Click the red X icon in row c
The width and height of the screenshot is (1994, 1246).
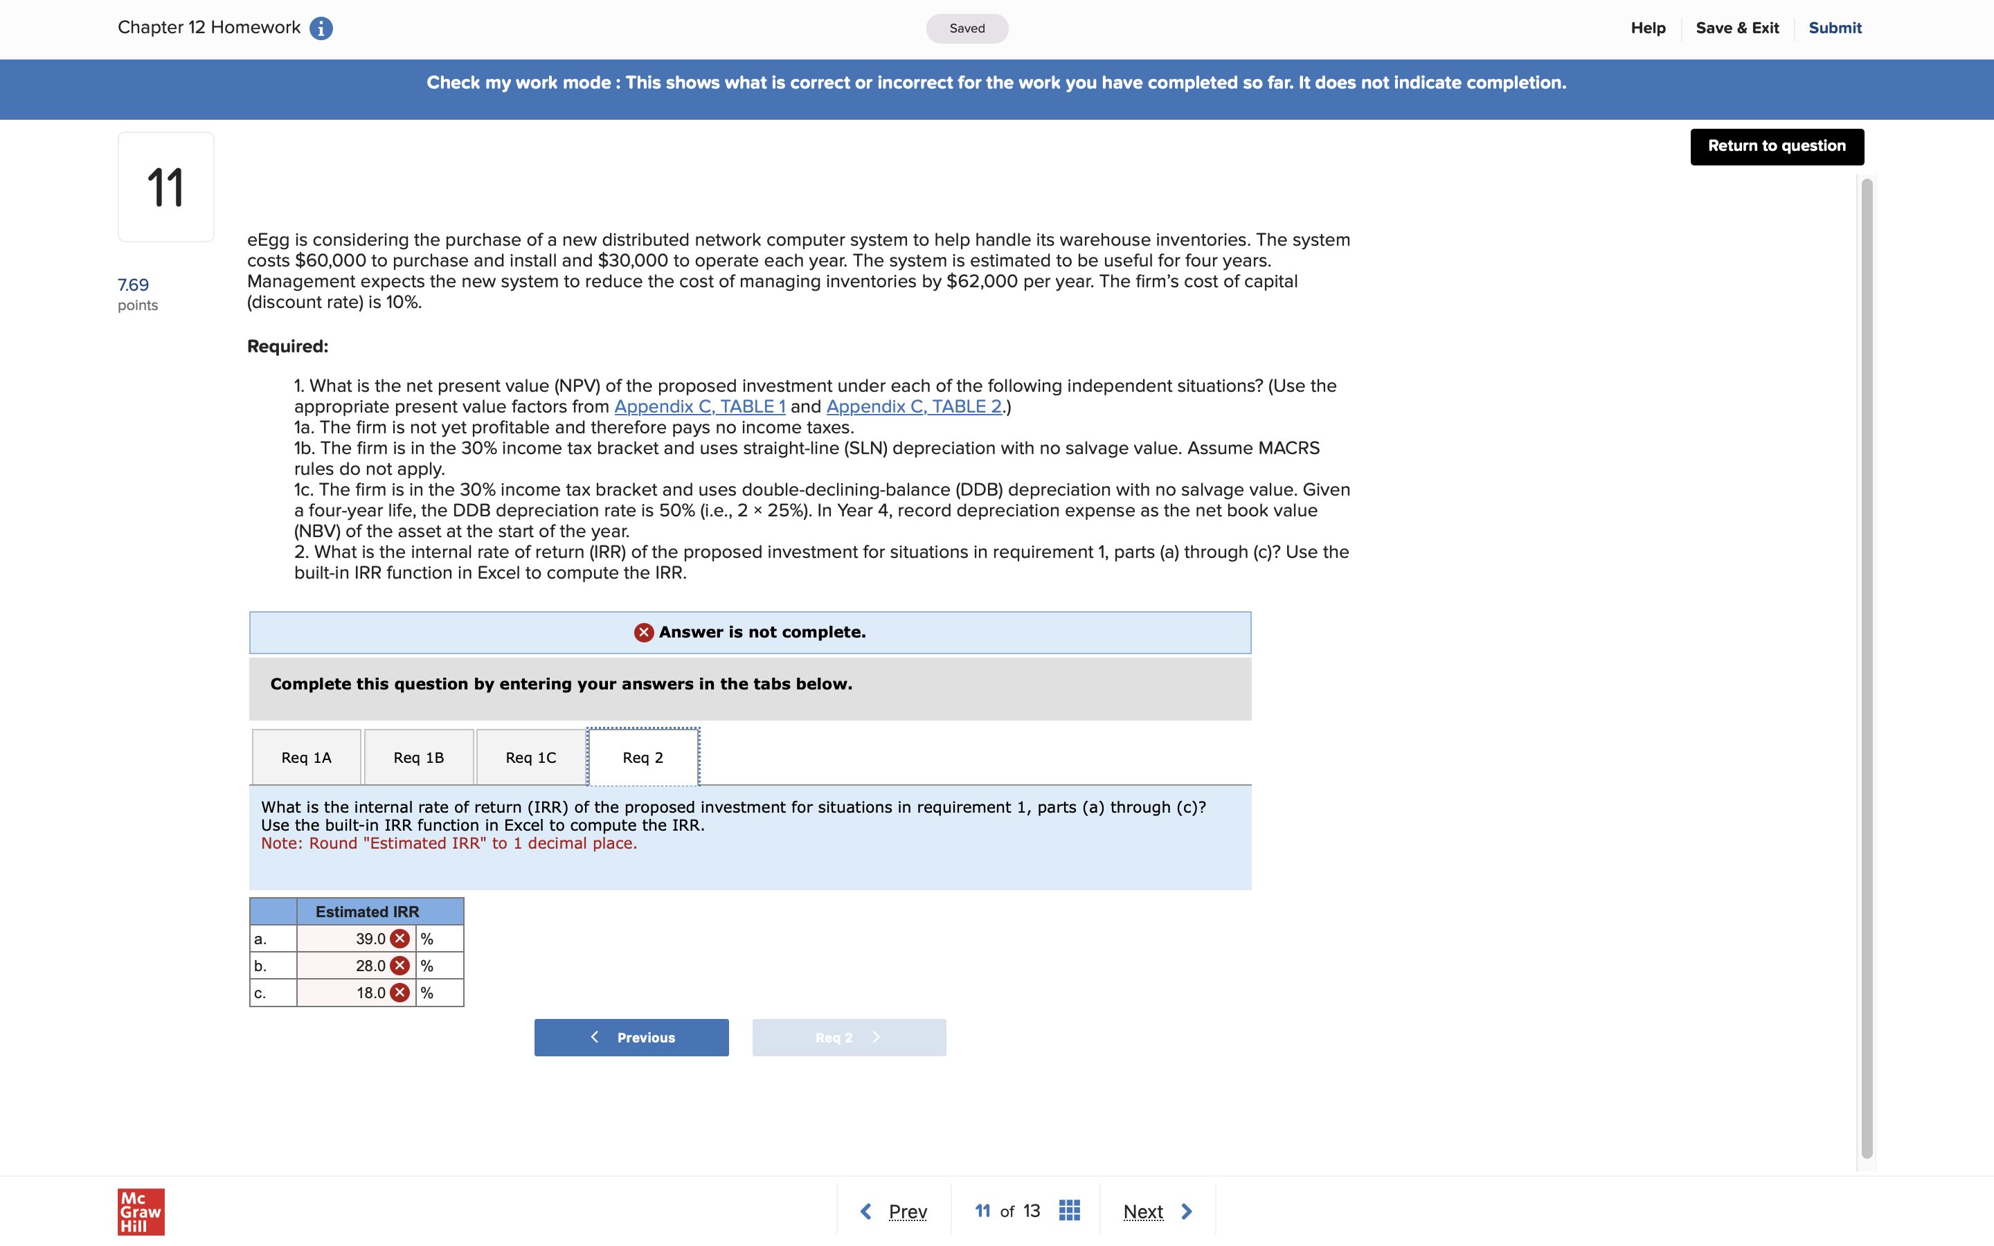399,993
